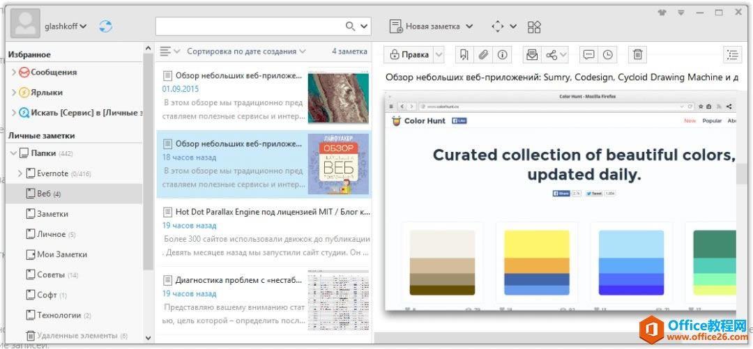The height and width of the screenshot is (349, 753).
Task: Show note info with the info icon
Action: coord(502,55)
